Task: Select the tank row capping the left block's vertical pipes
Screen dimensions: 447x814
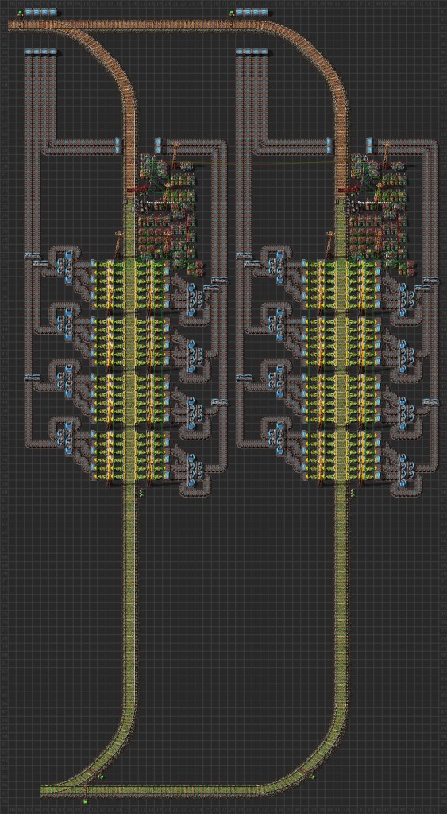Action: coord(40,52)
